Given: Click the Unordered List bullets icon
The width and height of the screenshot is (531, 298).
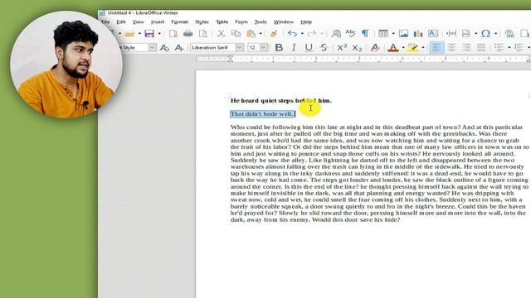Looking at the screenshot, I should (x=499, y=48).
